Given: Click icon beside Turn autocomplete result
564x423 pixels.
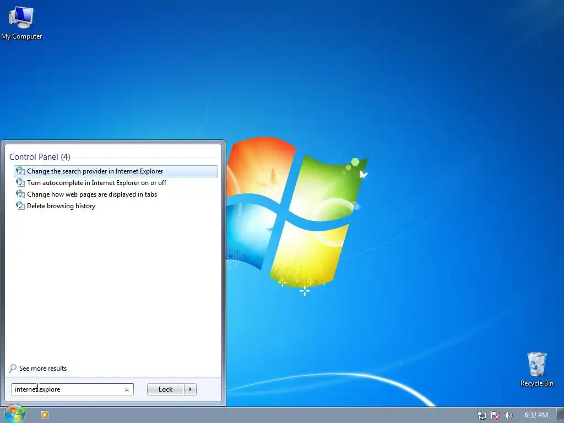Looking at the screenshot, I should click(20, 183).
